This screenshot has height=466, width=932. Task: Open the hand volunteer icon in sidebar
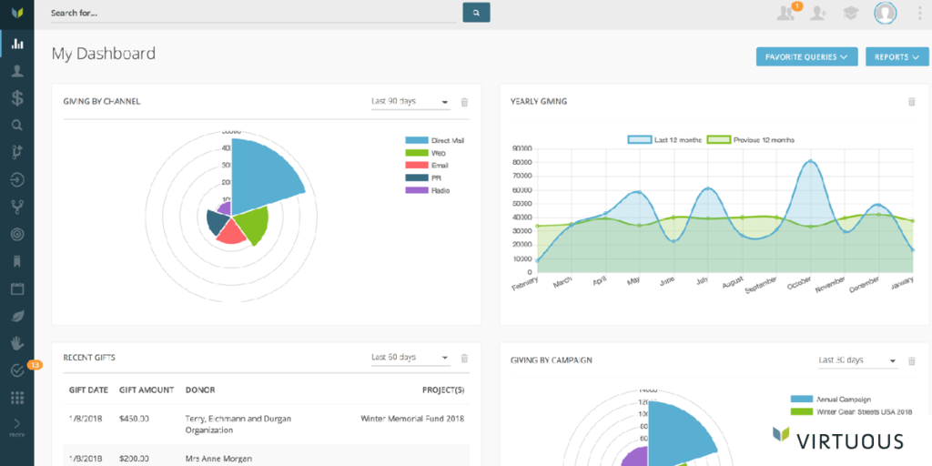click(x=17, y=343)
